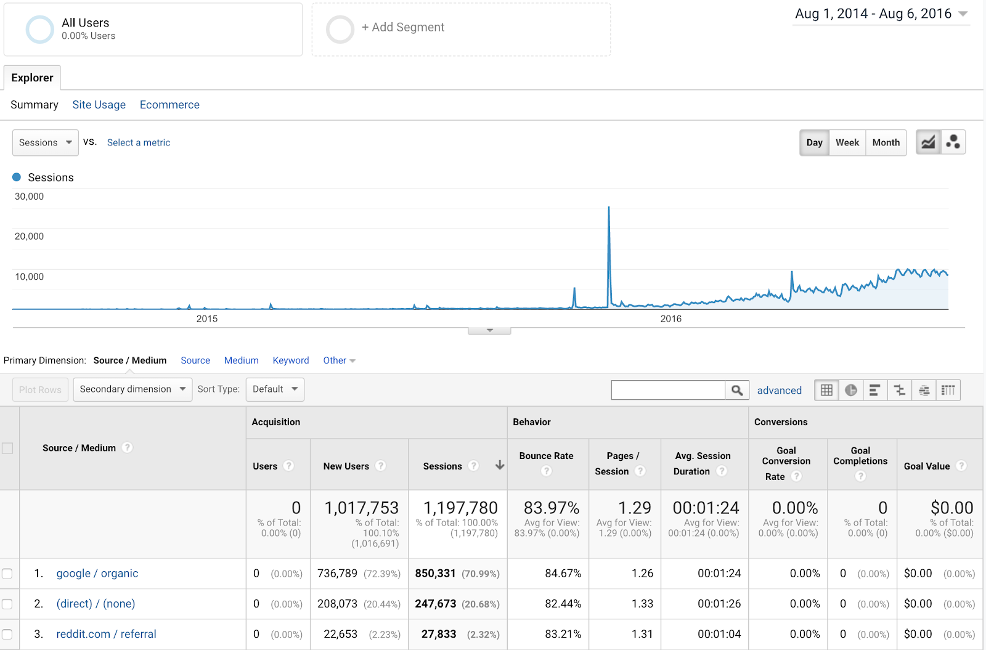Switch to the Ecommerce sub-tab
This screenshot has height=650, width=986.
(x=169, y=105)
